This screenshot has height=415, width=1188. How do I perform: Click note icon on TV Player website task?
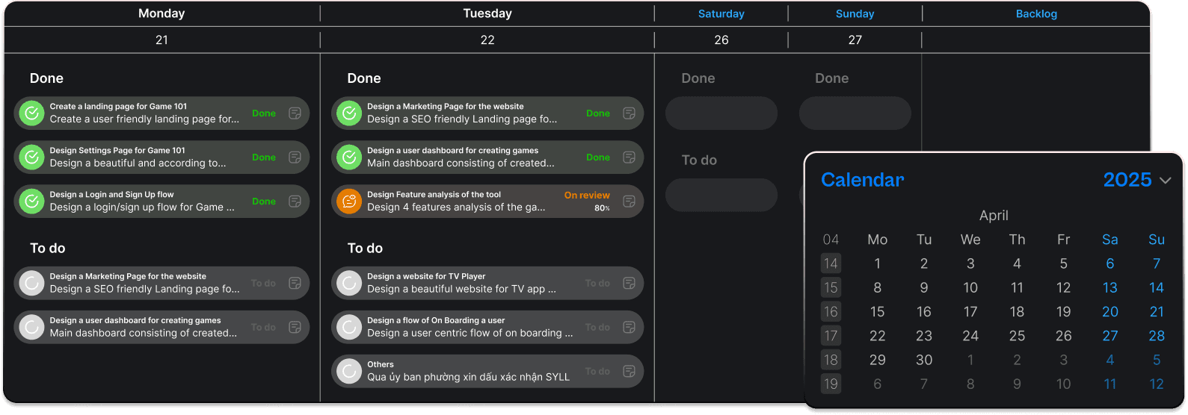point(630,283)
